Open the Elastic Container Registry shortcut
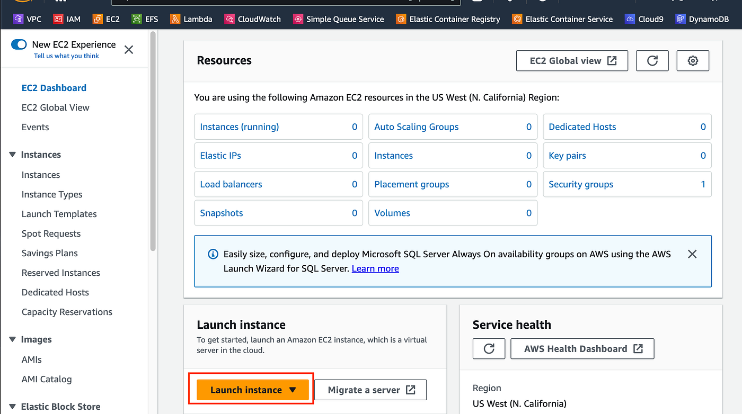The height and width of the screenshot is (414, 742). [448, 19]
